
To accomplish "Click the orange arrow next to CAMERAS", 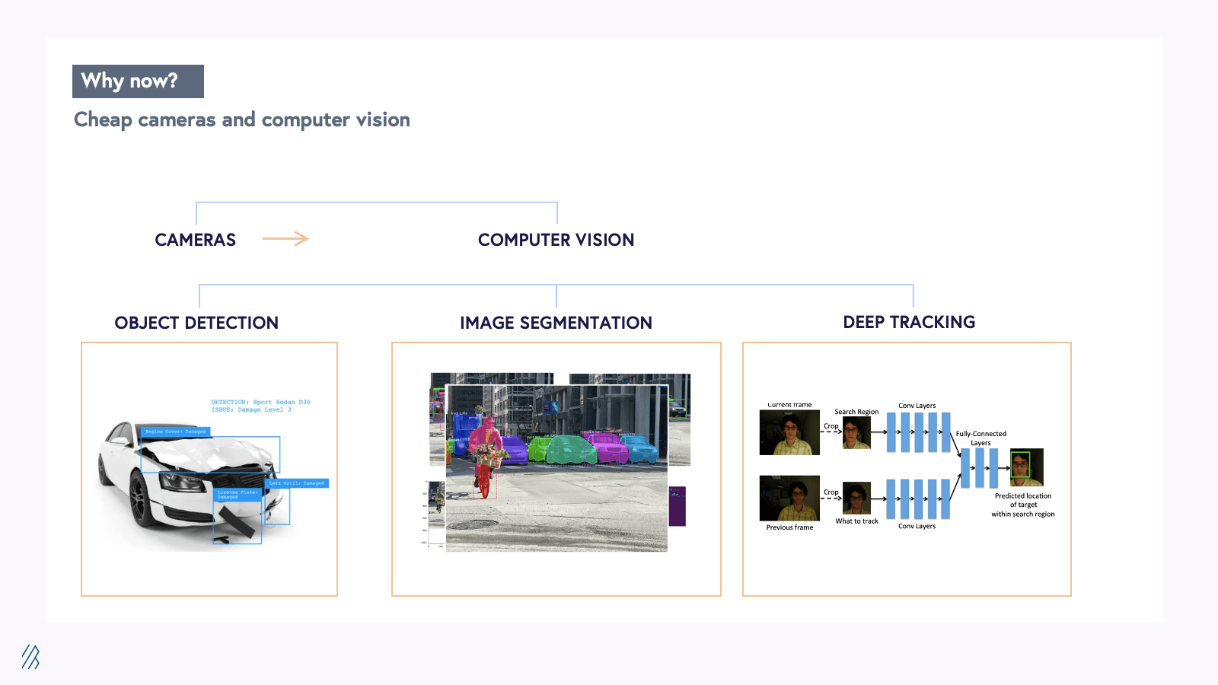I will point(285,239).
